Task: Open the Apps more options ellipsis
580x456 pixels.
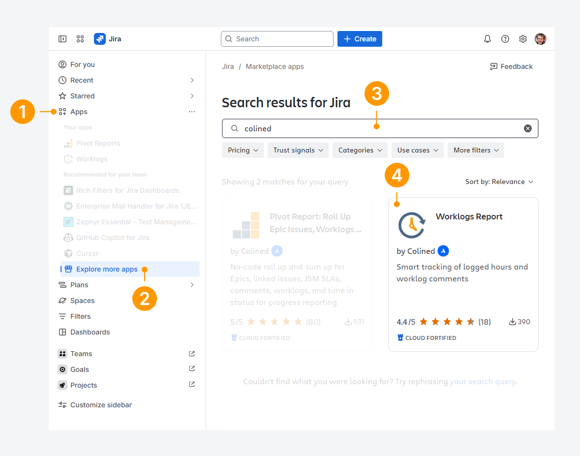Action: [191, 111]
